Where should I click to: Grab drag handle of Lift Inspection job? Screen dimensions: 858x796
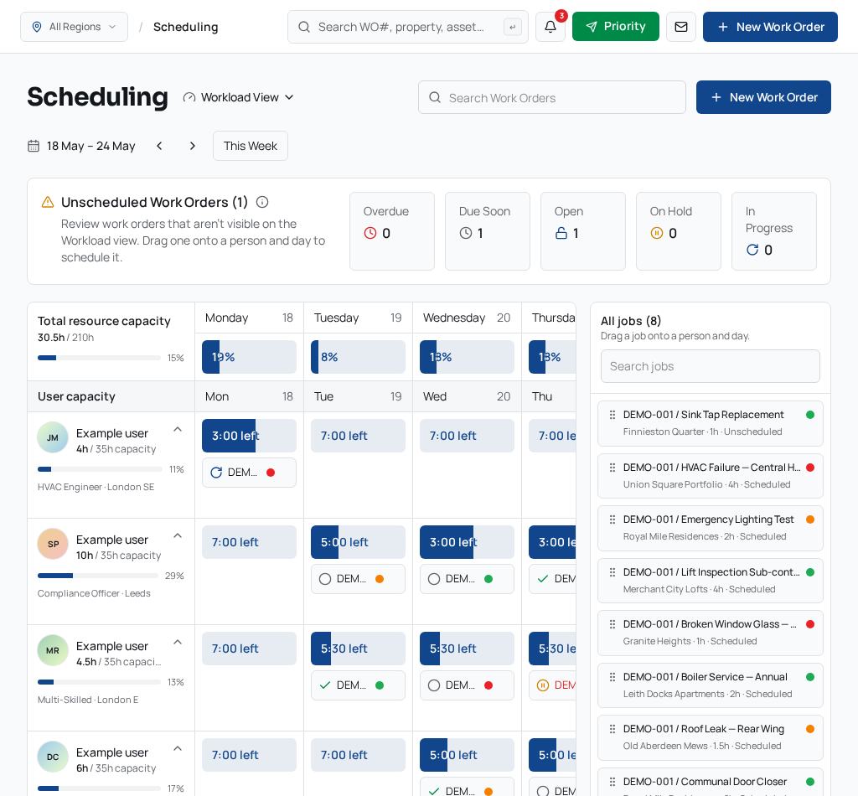(x=612, y=572)
